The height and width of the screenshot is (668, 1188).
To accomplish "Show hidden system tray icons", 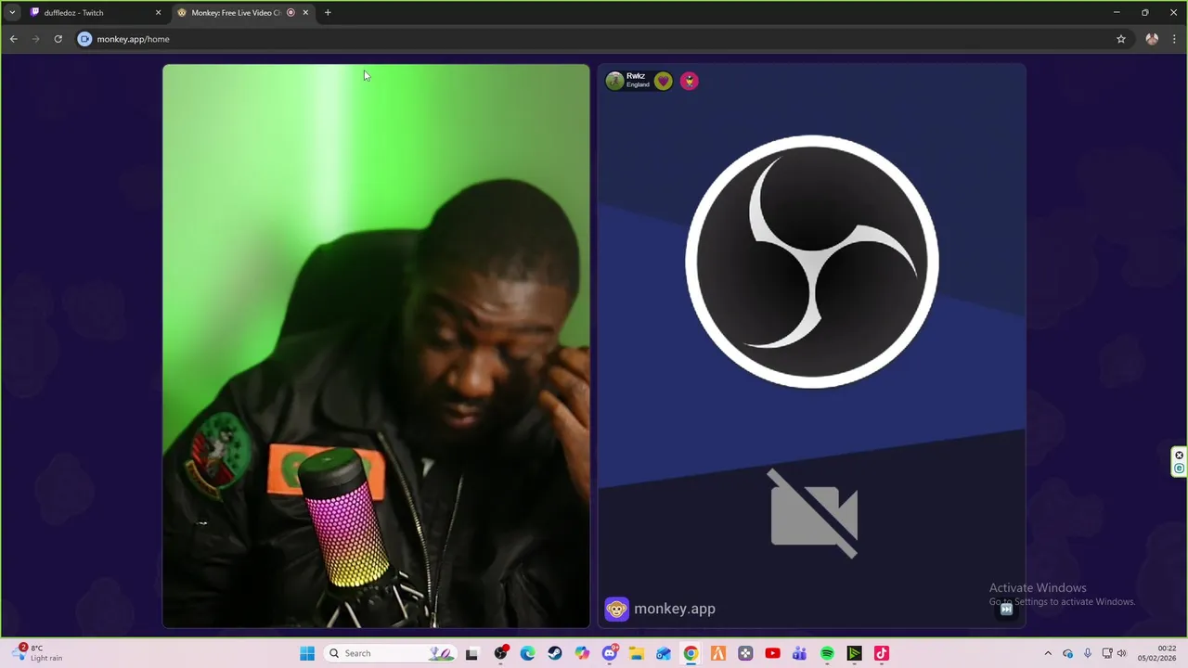I will [1048, 653].
